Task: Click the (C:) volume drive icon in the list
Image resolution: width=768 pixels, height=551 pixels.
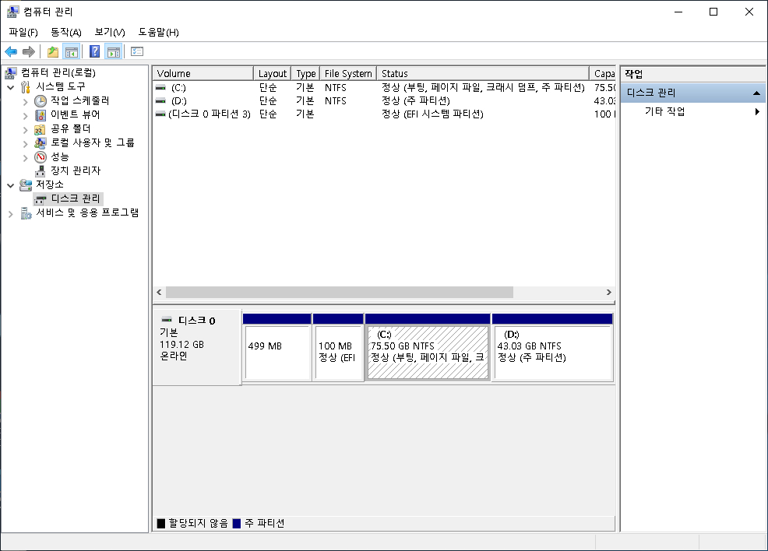Action: (160, 88)
